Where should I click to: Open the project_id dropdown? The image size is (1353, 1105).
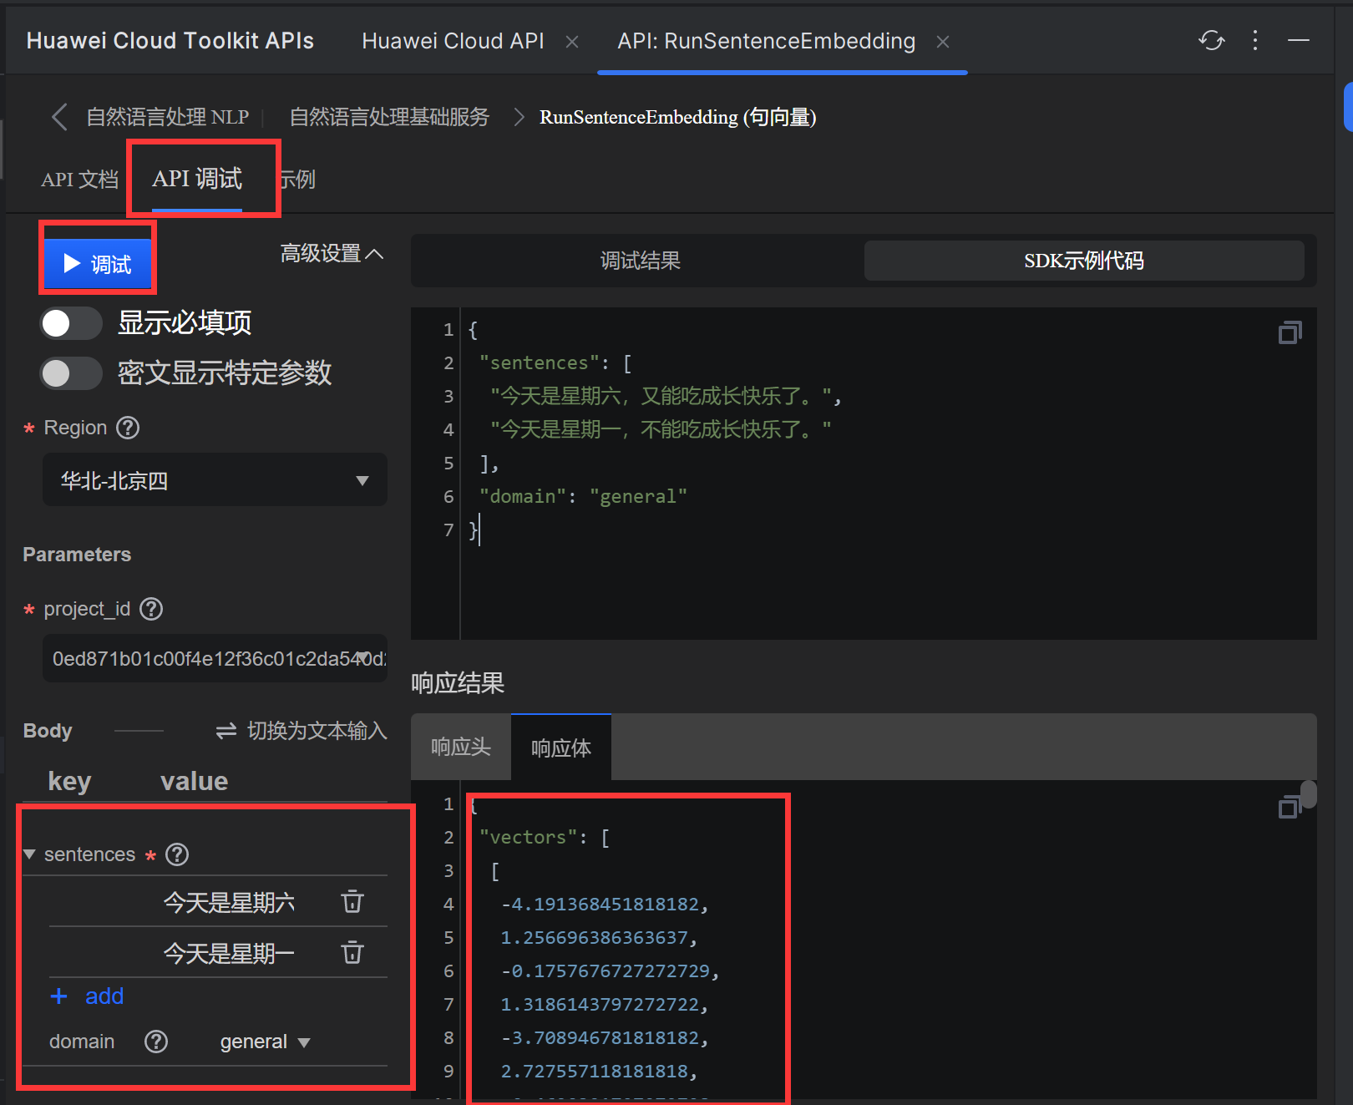[x=215, y=659]
